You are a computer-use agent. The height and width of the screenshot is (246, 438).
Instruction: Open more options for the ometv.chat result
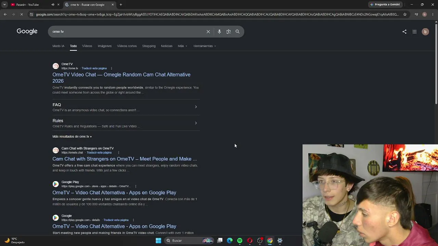118,153
